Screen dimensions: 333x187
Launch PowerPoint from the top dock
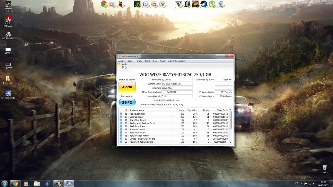[x=154, y=4]
